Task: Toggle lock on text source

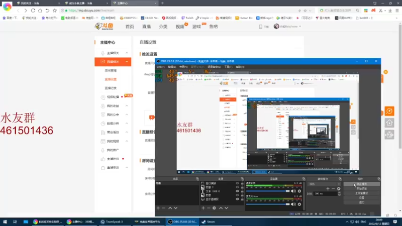Action: [242, 191]
